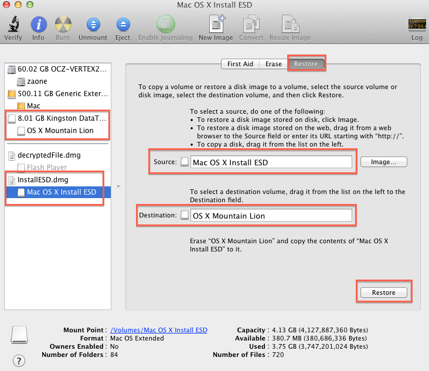Click the Available value 380.7 MB
Image resolution: width=429 pixels, height=371 pixels.
(319, 338)
